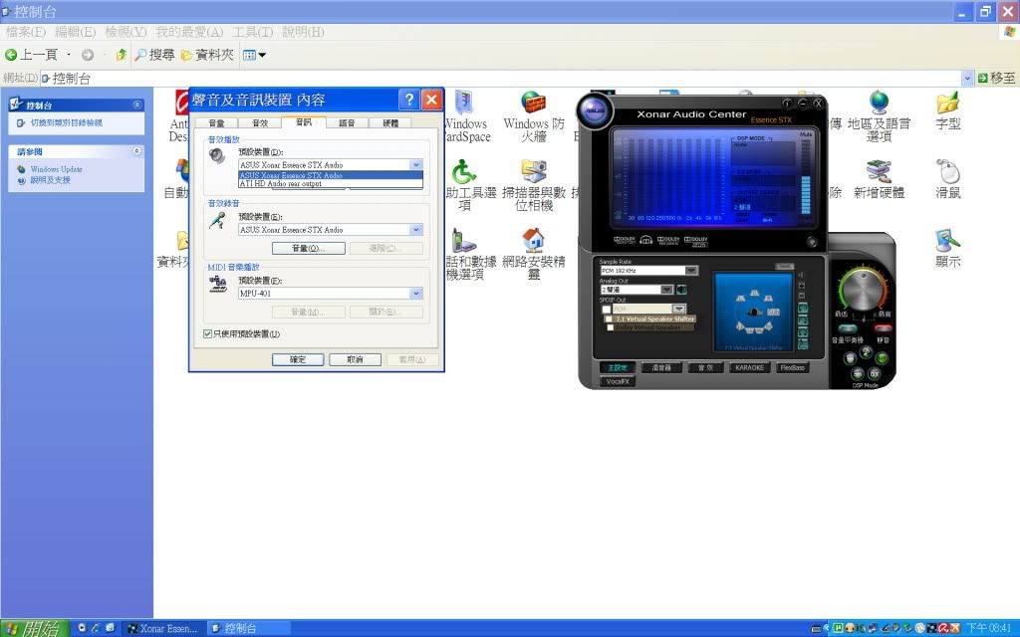
Task: Open the Fonts folder icon in Control Panel
Action: click(948, 103)
